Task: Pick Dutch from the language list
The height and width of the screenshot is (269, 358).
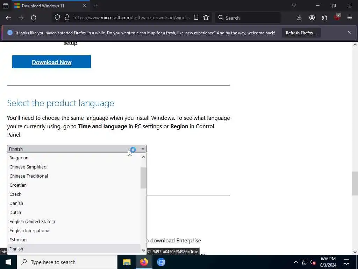Action: 74,213
